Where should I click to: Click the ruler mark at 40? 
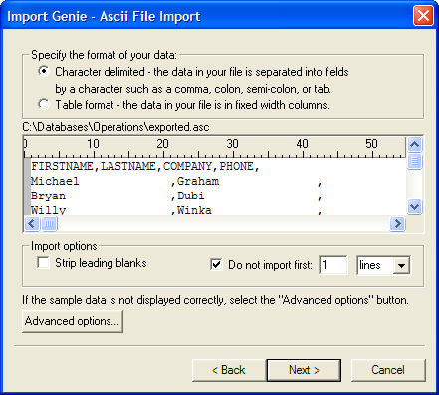302,144
